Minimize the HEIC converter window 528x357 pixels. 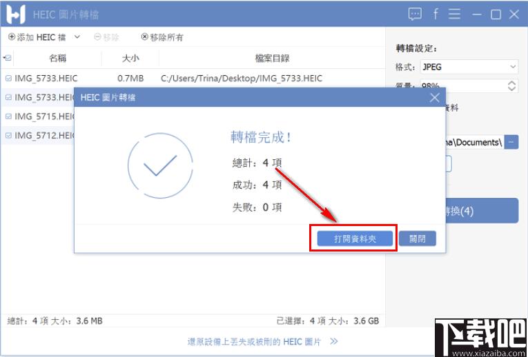[x=476, y=14]
